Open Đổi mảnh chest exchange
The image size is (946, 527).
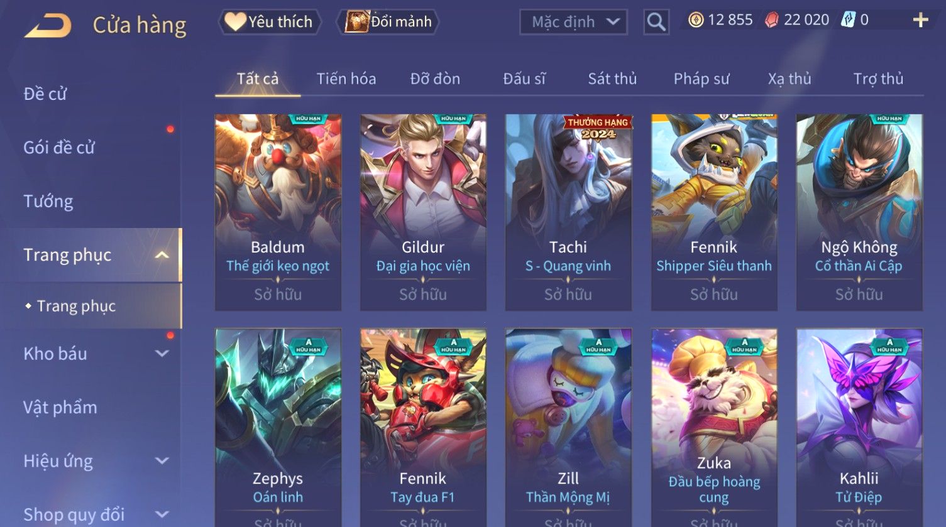(x=388, y=22)
